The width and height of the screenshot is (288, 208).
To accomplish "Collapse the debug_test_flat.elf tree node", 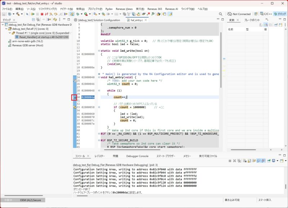I will coord(6,29).
